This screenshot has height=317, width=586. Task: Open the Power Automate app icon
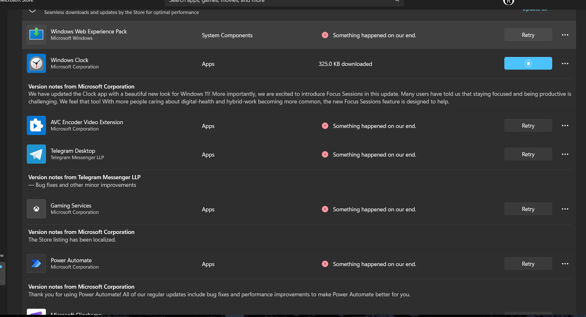[36, 264]
